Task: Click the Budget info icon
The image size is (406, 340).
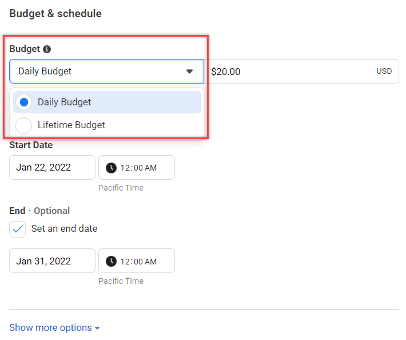Action: click(x=47, y=49)
